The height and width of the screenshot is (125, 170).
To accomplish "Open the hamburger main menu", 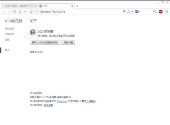I will 167,12.
